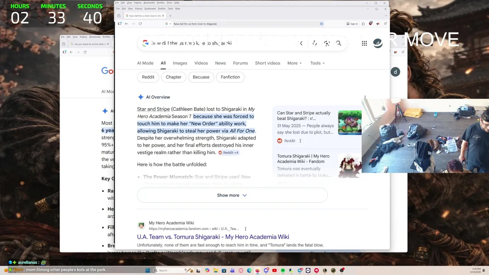This screenshot has width=489, height=275.
Task: Click the Windows Start button
Action: [x=147, y=270]
